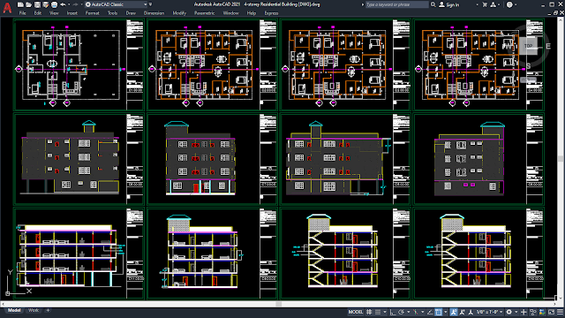Open object snap options dropdown arrow

tap(445, 312)
